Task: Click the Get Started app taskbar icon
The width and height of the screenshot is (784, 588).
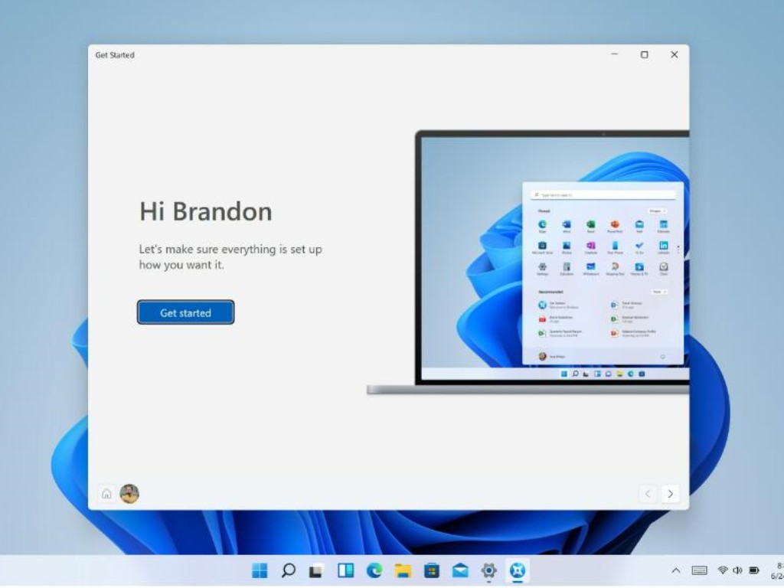Action: 518,570
